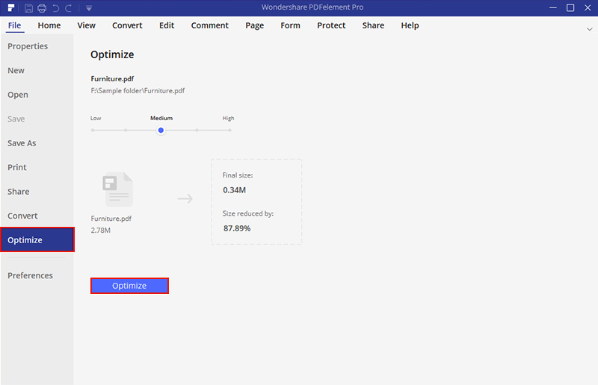This screenshot has height=385, width=598.
Task: Open the quick access toolbar dropdown
Action: point(88,8)
